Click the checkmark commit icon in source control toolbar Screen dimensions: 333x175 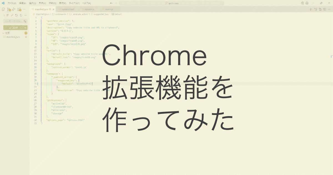click(12, 15)
